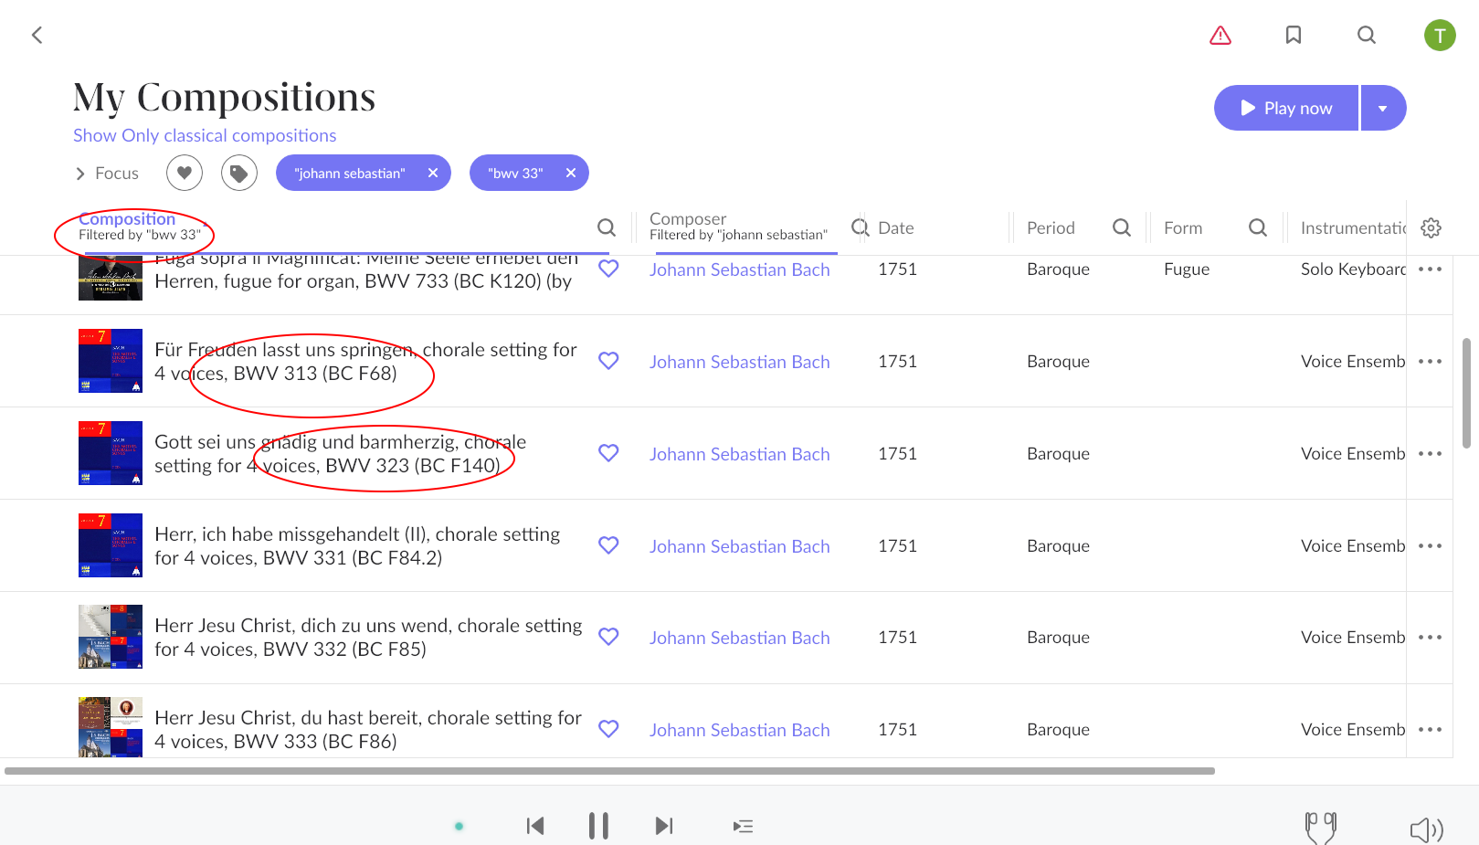Screen dimensions: 1479x845
Task: Click the search magnifier in top bar
Action: tap(1367, 35)
